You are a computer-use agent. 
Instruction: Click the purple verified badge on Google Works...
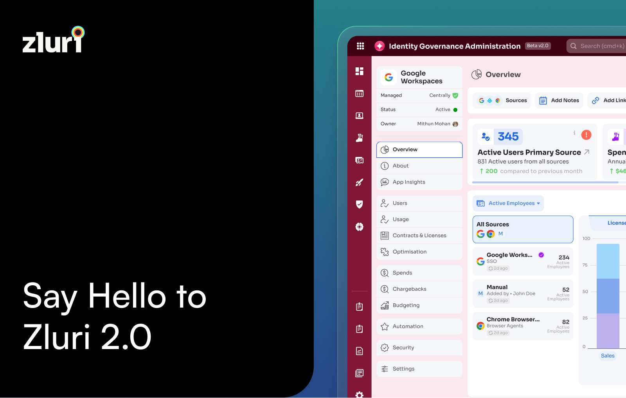[541, 255]
